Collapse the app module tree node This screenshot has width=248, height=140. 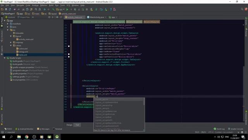pos(5,21)
